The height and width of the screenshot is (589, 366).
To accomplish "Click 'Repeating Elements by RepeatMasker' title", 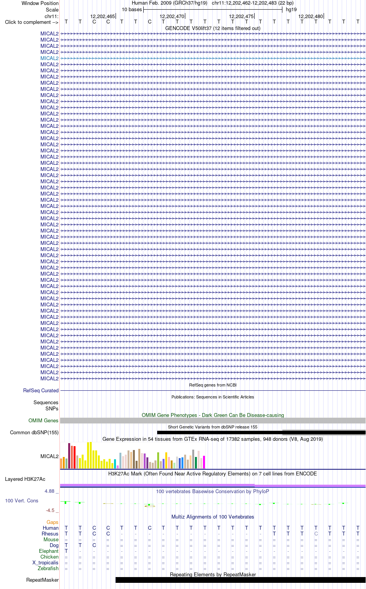I will 213,574.
